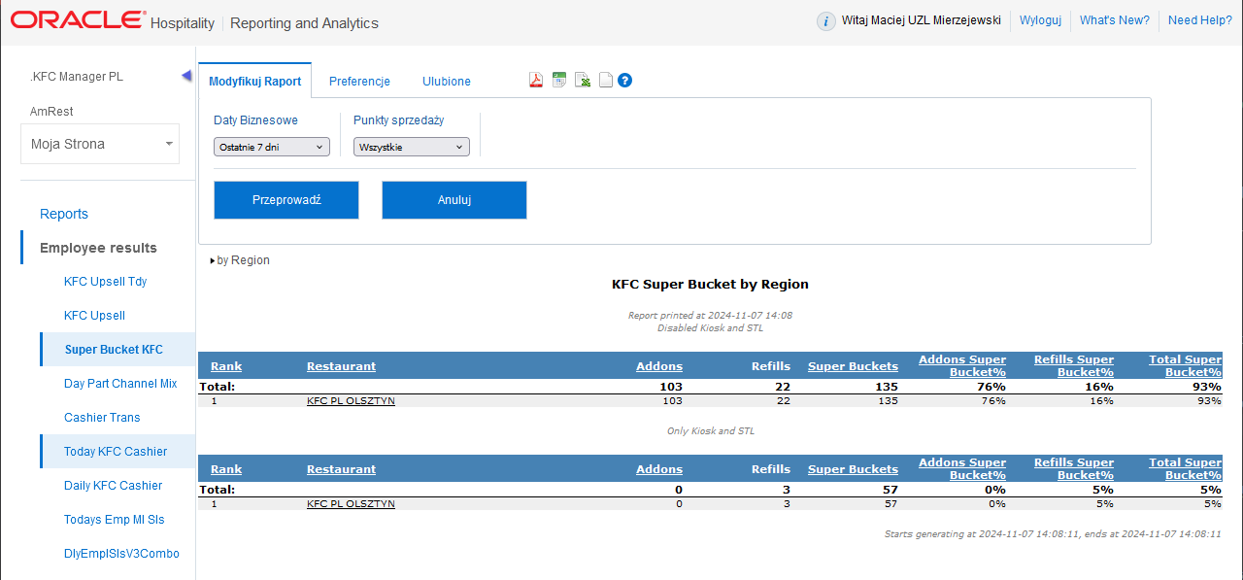Sort first table by Addons column
This screenshot has height=580, width=1243.
click(x=659, y=366)
